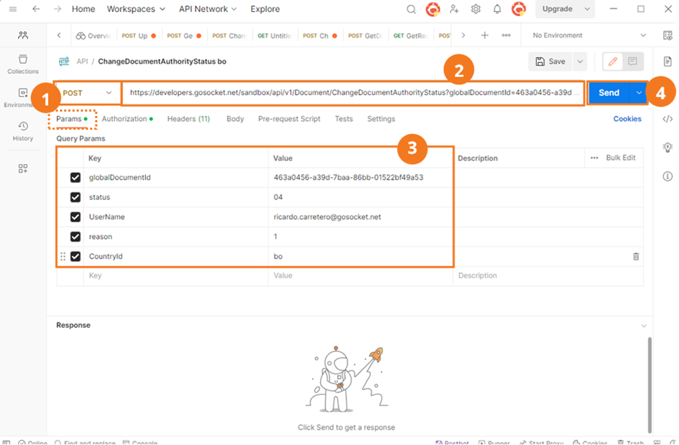Screen dimensions: 679x445
Task: Open Collections in the sidebar
Action: [23, 64]
